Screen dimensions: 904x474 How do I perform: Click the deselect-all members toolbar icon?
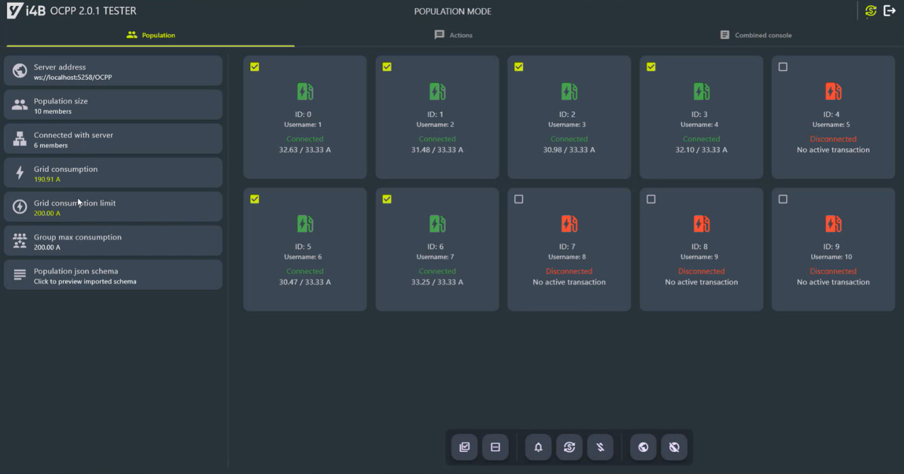(x=495, y=447)
